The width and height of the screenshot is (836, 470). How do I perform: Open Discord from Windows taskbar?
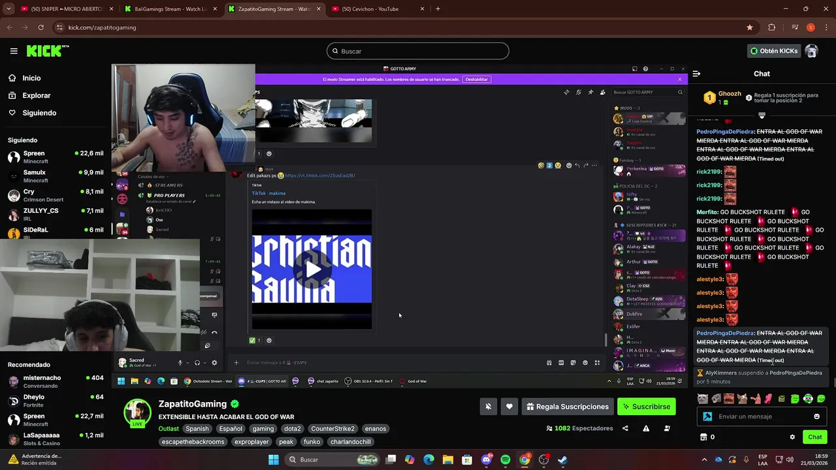[x=486, y=460]
